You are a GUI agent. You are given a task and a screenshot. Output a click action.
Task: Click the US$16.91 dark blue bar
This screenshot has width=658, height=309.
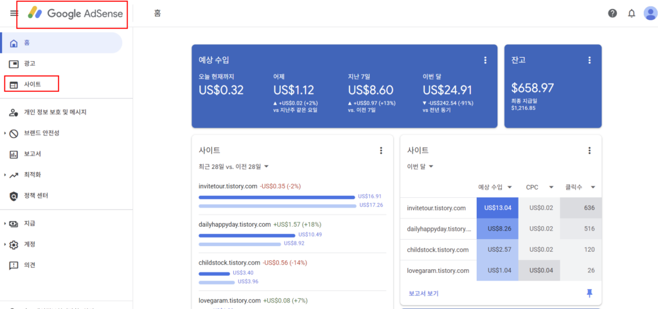pos(276,197)
